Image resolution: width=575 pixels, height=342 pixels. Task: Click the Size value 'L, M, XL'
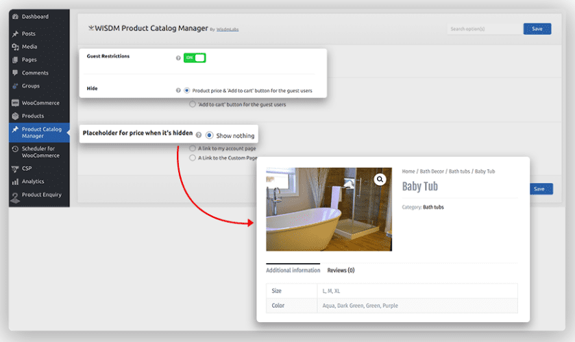pyautogui.click(x=331, y=291)
